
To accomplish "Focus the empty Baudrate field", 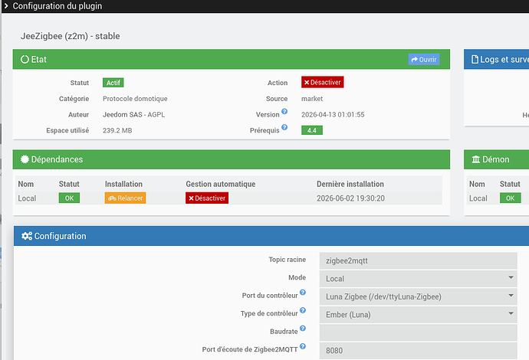I will (418, 332).
